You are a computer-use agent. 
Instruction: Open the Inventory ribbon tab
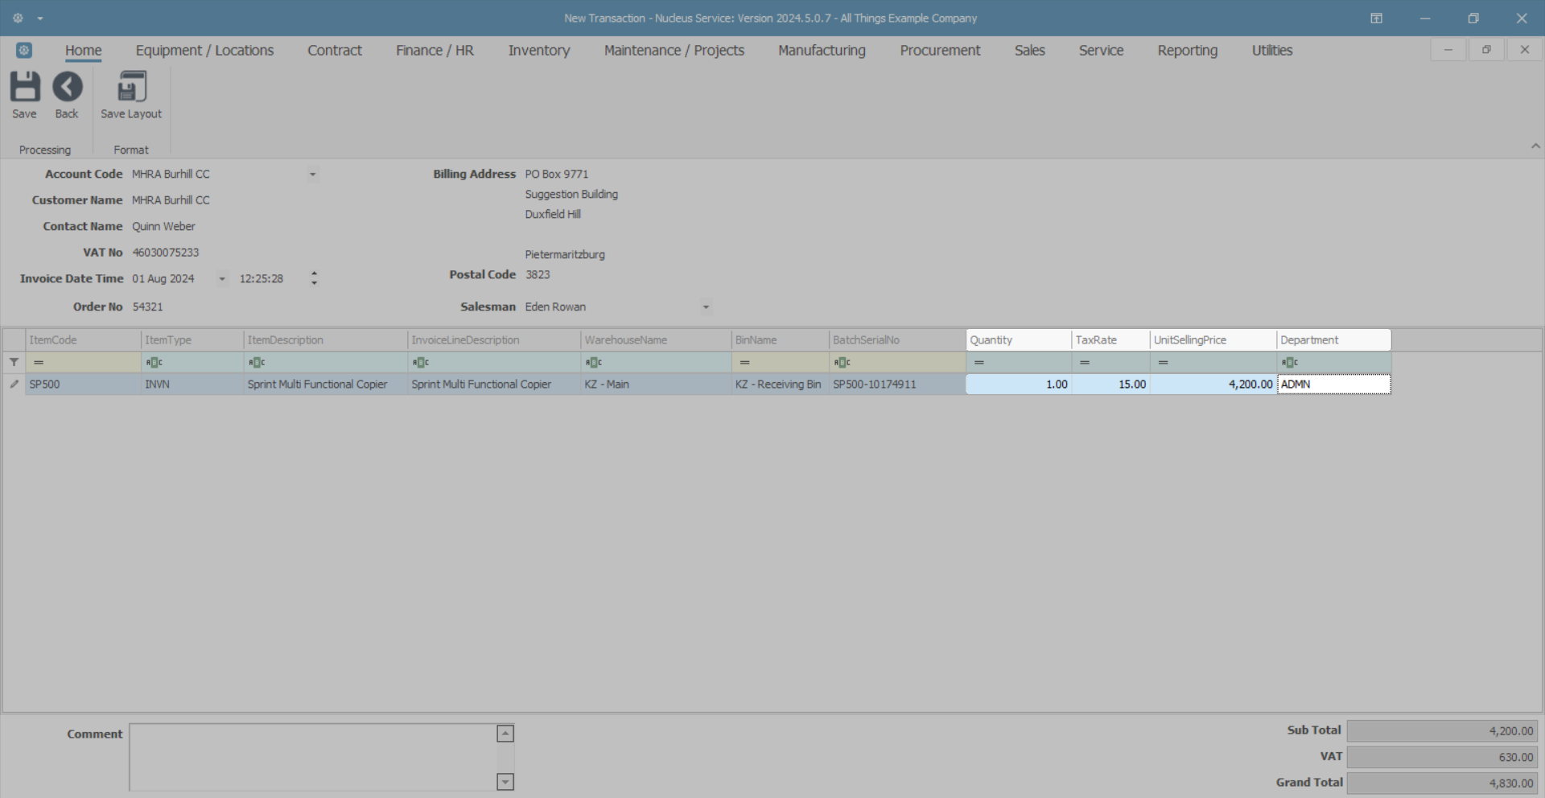point(538,50)
